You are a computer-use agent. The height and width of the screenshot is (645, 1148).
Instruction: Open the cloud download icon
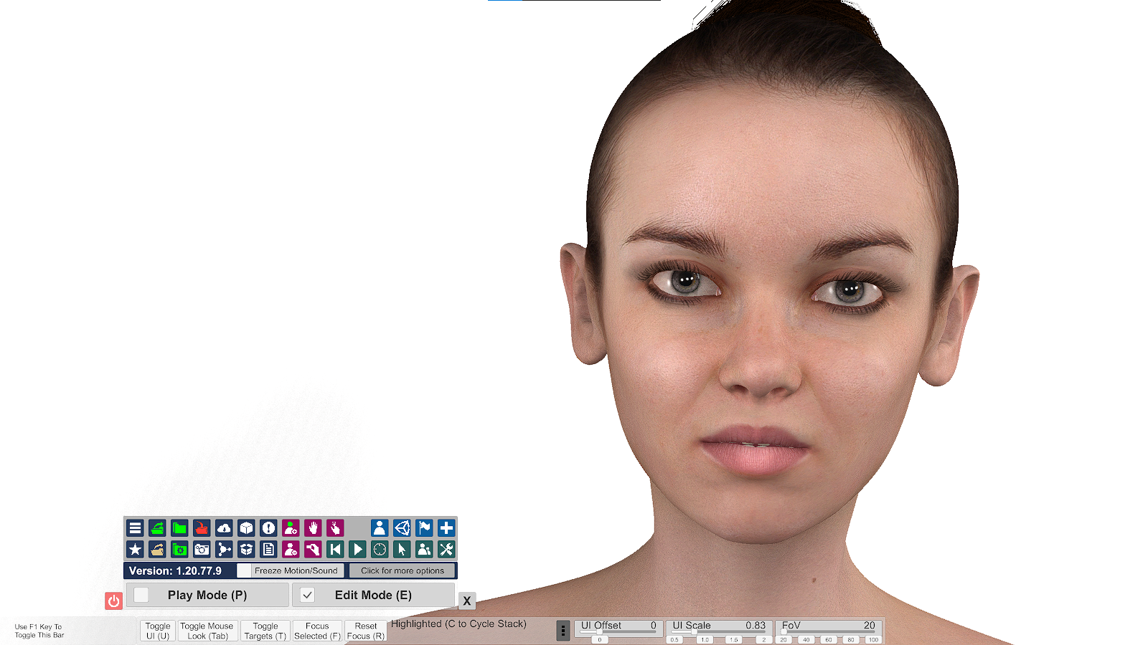[224, 528]
